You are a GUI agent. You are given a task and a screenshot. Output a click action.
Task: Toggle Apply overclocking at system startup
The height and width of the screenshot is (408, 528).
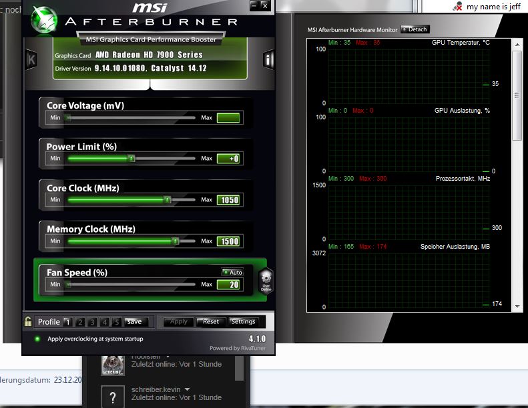[x=37, y=339]
